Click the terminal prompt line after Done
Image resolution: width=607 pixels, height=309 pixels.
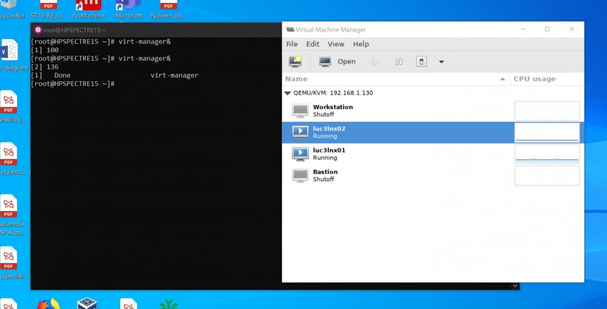[x=73, y=84]
